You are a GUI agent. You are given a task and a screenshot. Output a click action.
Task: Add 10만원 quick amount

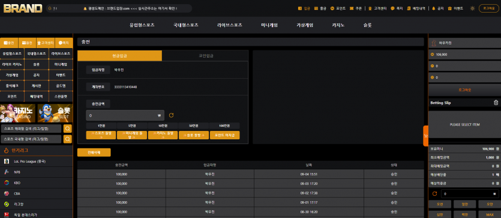click(x=163, y=126)
